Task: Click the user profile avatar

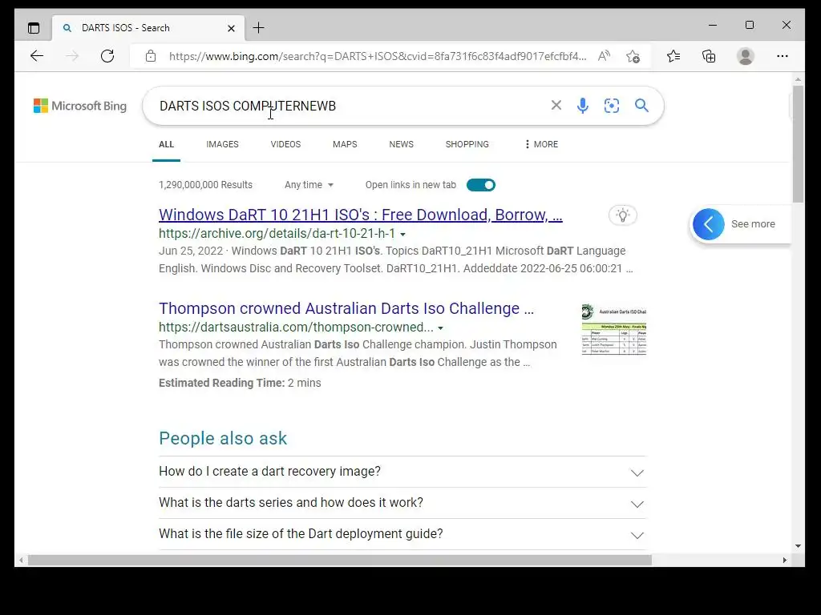Action: coord(745,56)
